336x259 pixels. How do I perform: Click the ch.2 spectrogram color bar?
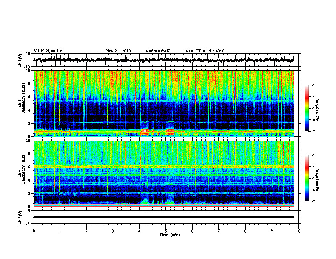[x=307, y=178]
